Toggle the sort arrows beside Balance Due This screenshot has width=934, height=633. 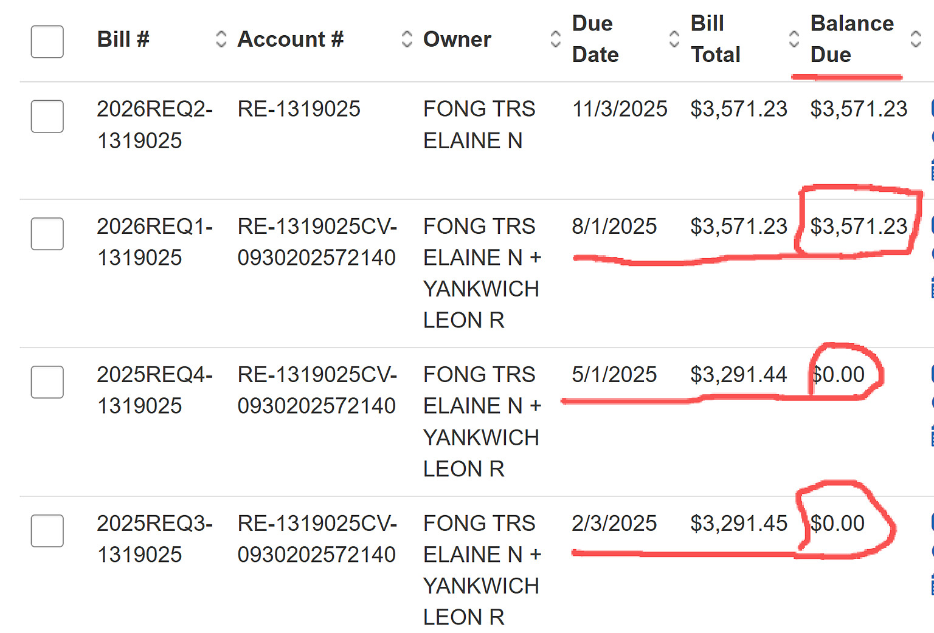coord(915,39)
